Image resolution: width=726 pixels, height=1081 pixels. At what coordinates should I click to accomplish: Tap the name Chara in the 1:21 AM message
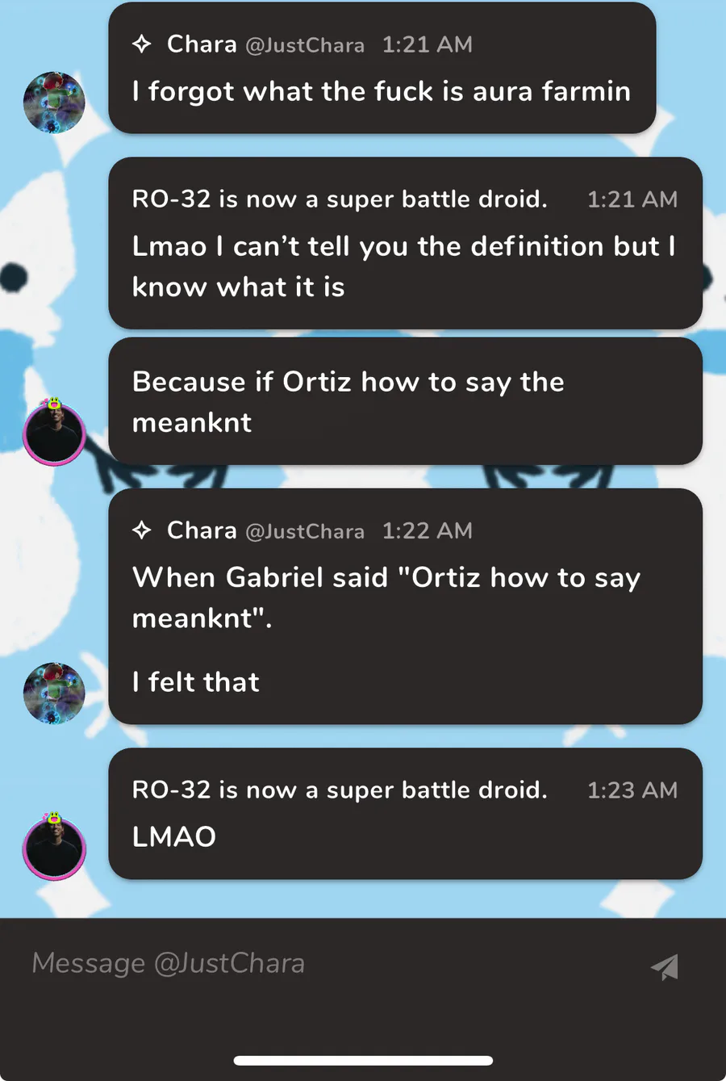point(202,44)
